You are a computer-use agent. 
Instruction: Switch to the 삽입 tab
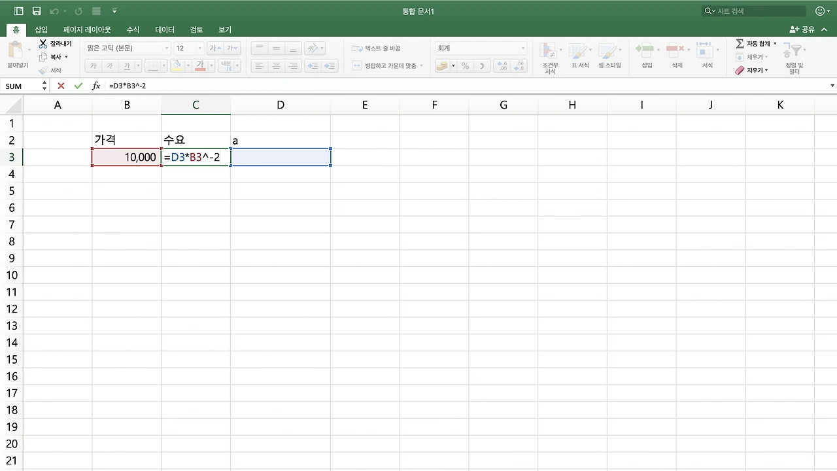[x=41, y=29]
